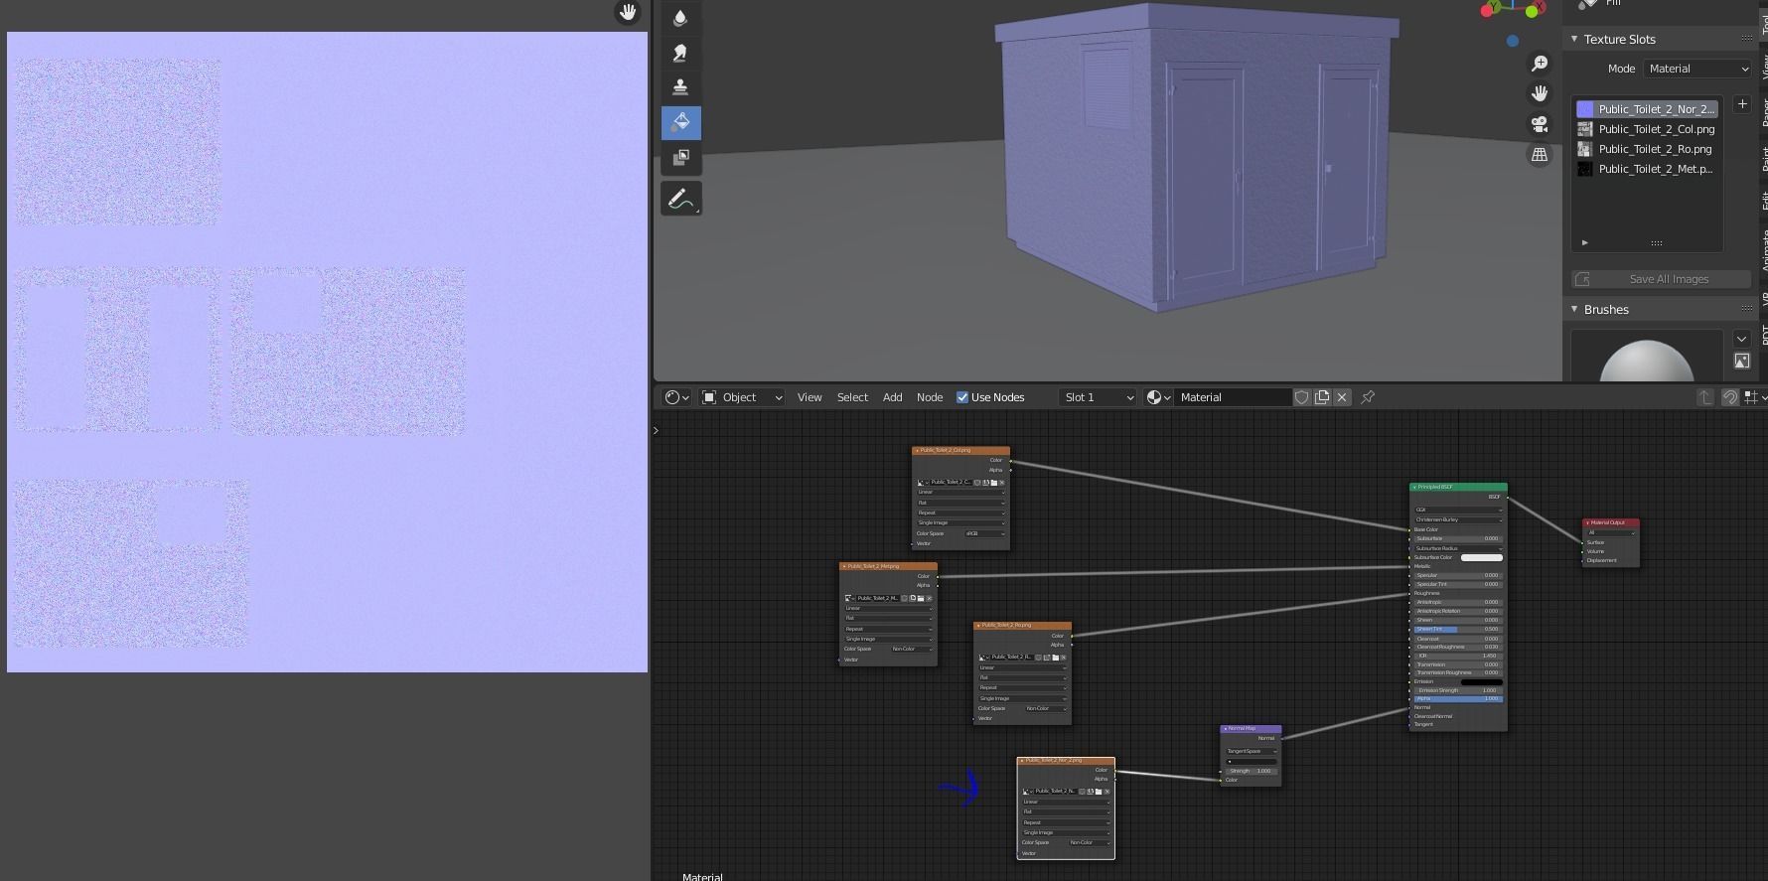This screenshot has width=1768, height=881.
Task: Unlink the Material with X icon
Action: coord(1342,397)
